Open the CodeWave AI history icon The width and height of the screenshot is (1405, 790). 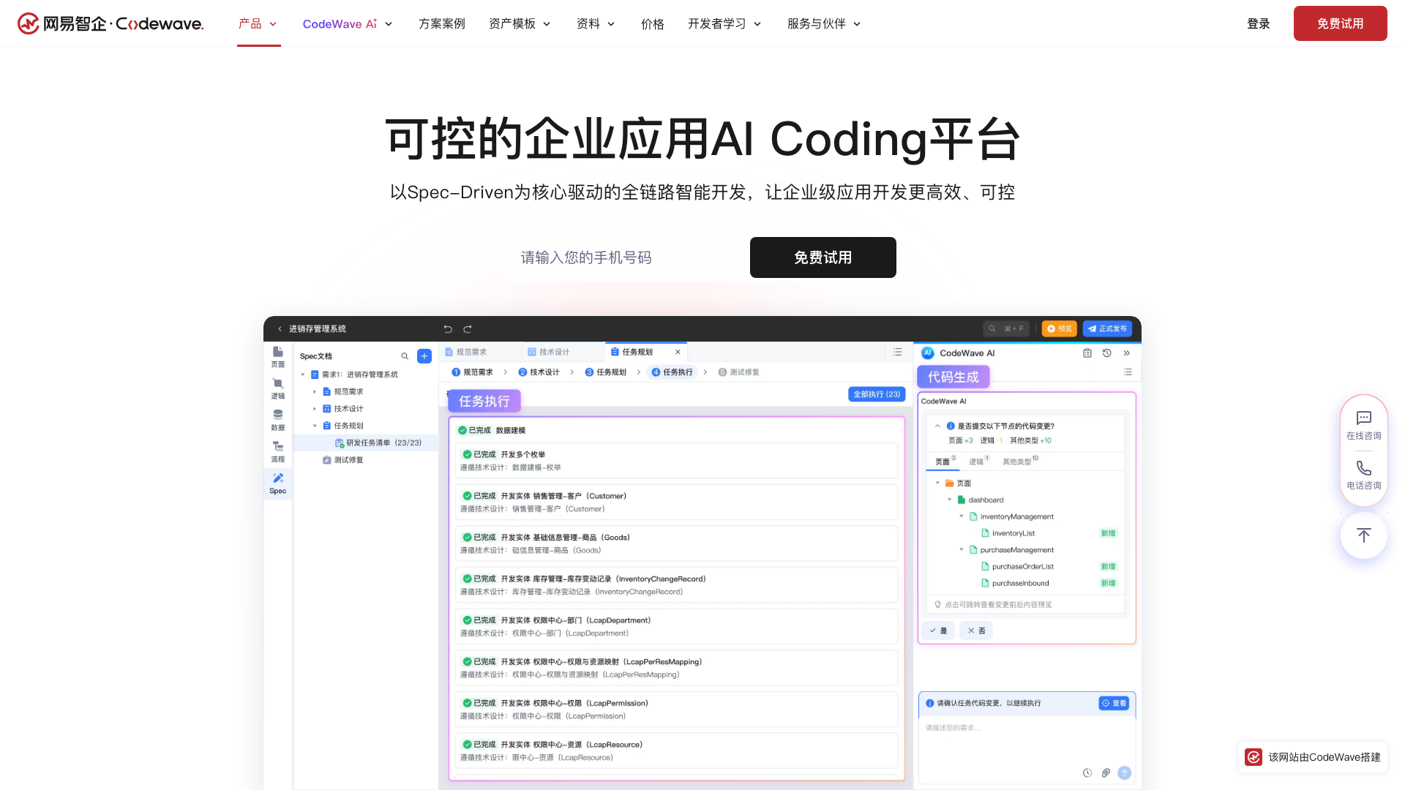[1107, 353]
